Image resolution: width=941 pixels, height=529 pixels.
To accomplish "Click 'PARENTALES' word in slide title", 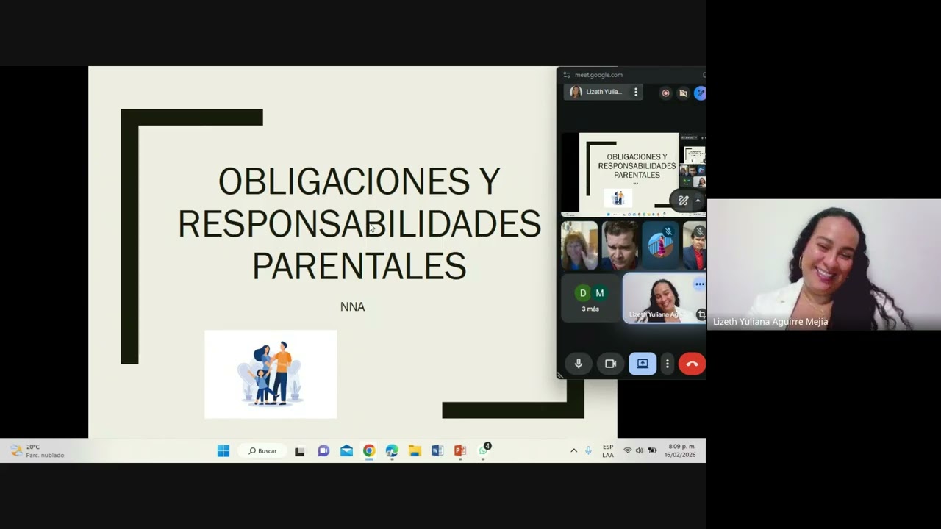I will [x=359, y=266].
